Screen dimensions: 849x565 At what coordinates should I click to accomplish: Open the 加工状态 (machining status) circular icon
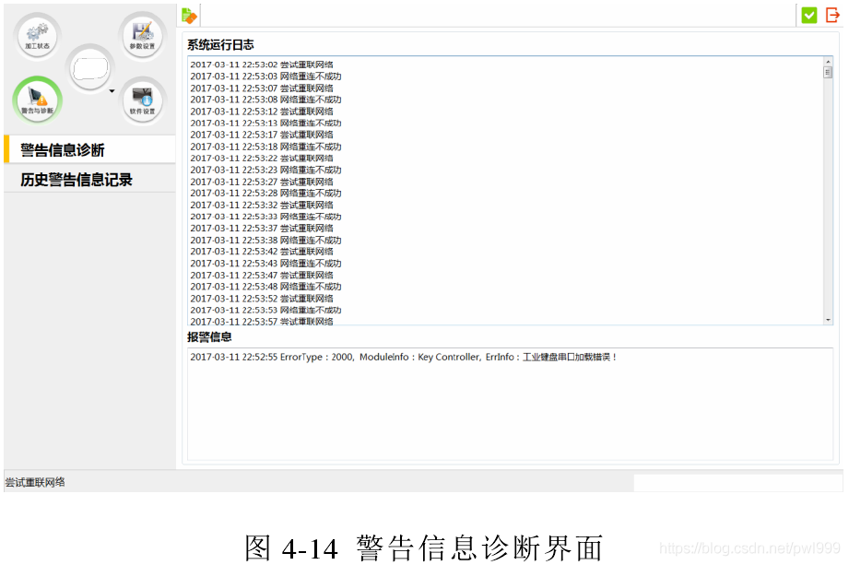tap(37, 35)
